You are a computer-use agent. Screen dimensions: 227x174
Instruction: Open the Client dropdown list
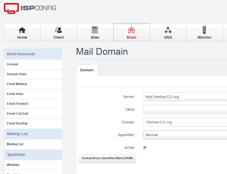pos(185,109)
